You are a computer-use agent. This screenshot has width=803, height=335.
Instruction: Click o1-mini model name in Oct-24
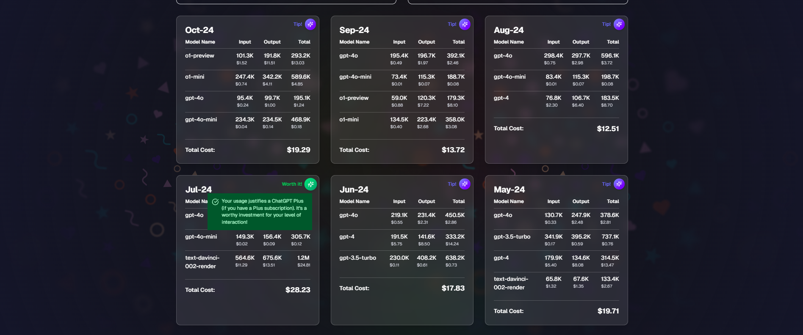click(x=194, y=77)
